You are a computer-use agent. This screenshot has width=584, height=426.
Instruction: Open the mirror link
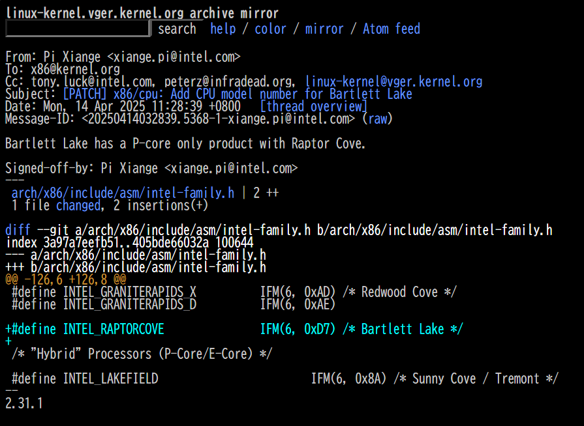pos(324,29)
